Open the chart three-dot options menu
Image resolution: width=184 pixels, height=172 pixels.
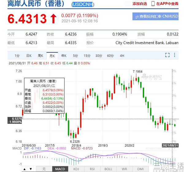click(174, 55)
